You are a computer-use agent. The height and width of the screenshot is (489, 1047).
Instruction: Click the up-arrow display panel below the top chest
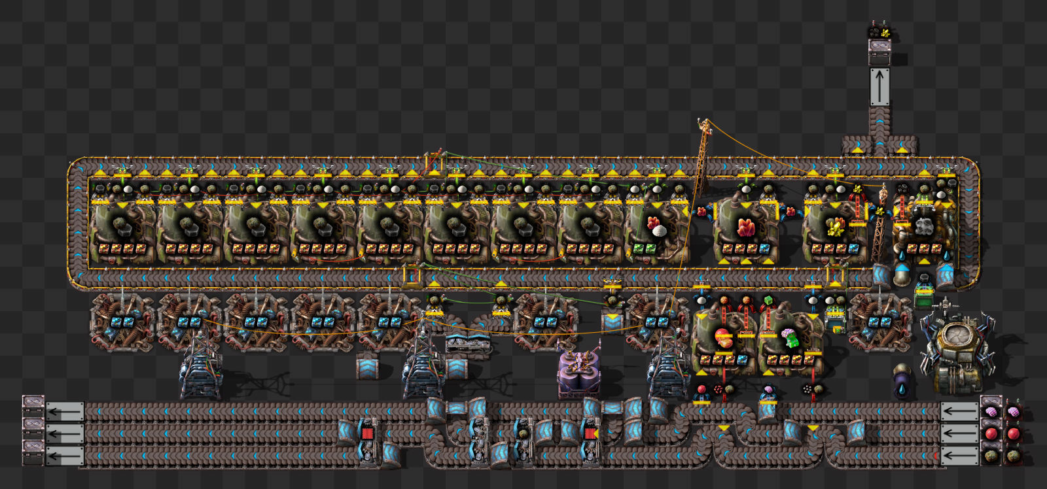tap(879, 86)
